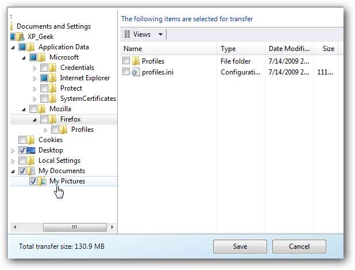The height and width of the screenshot is (270, 355).
Task: Collapse the My Documents tree node
Action: coord(13,172)
